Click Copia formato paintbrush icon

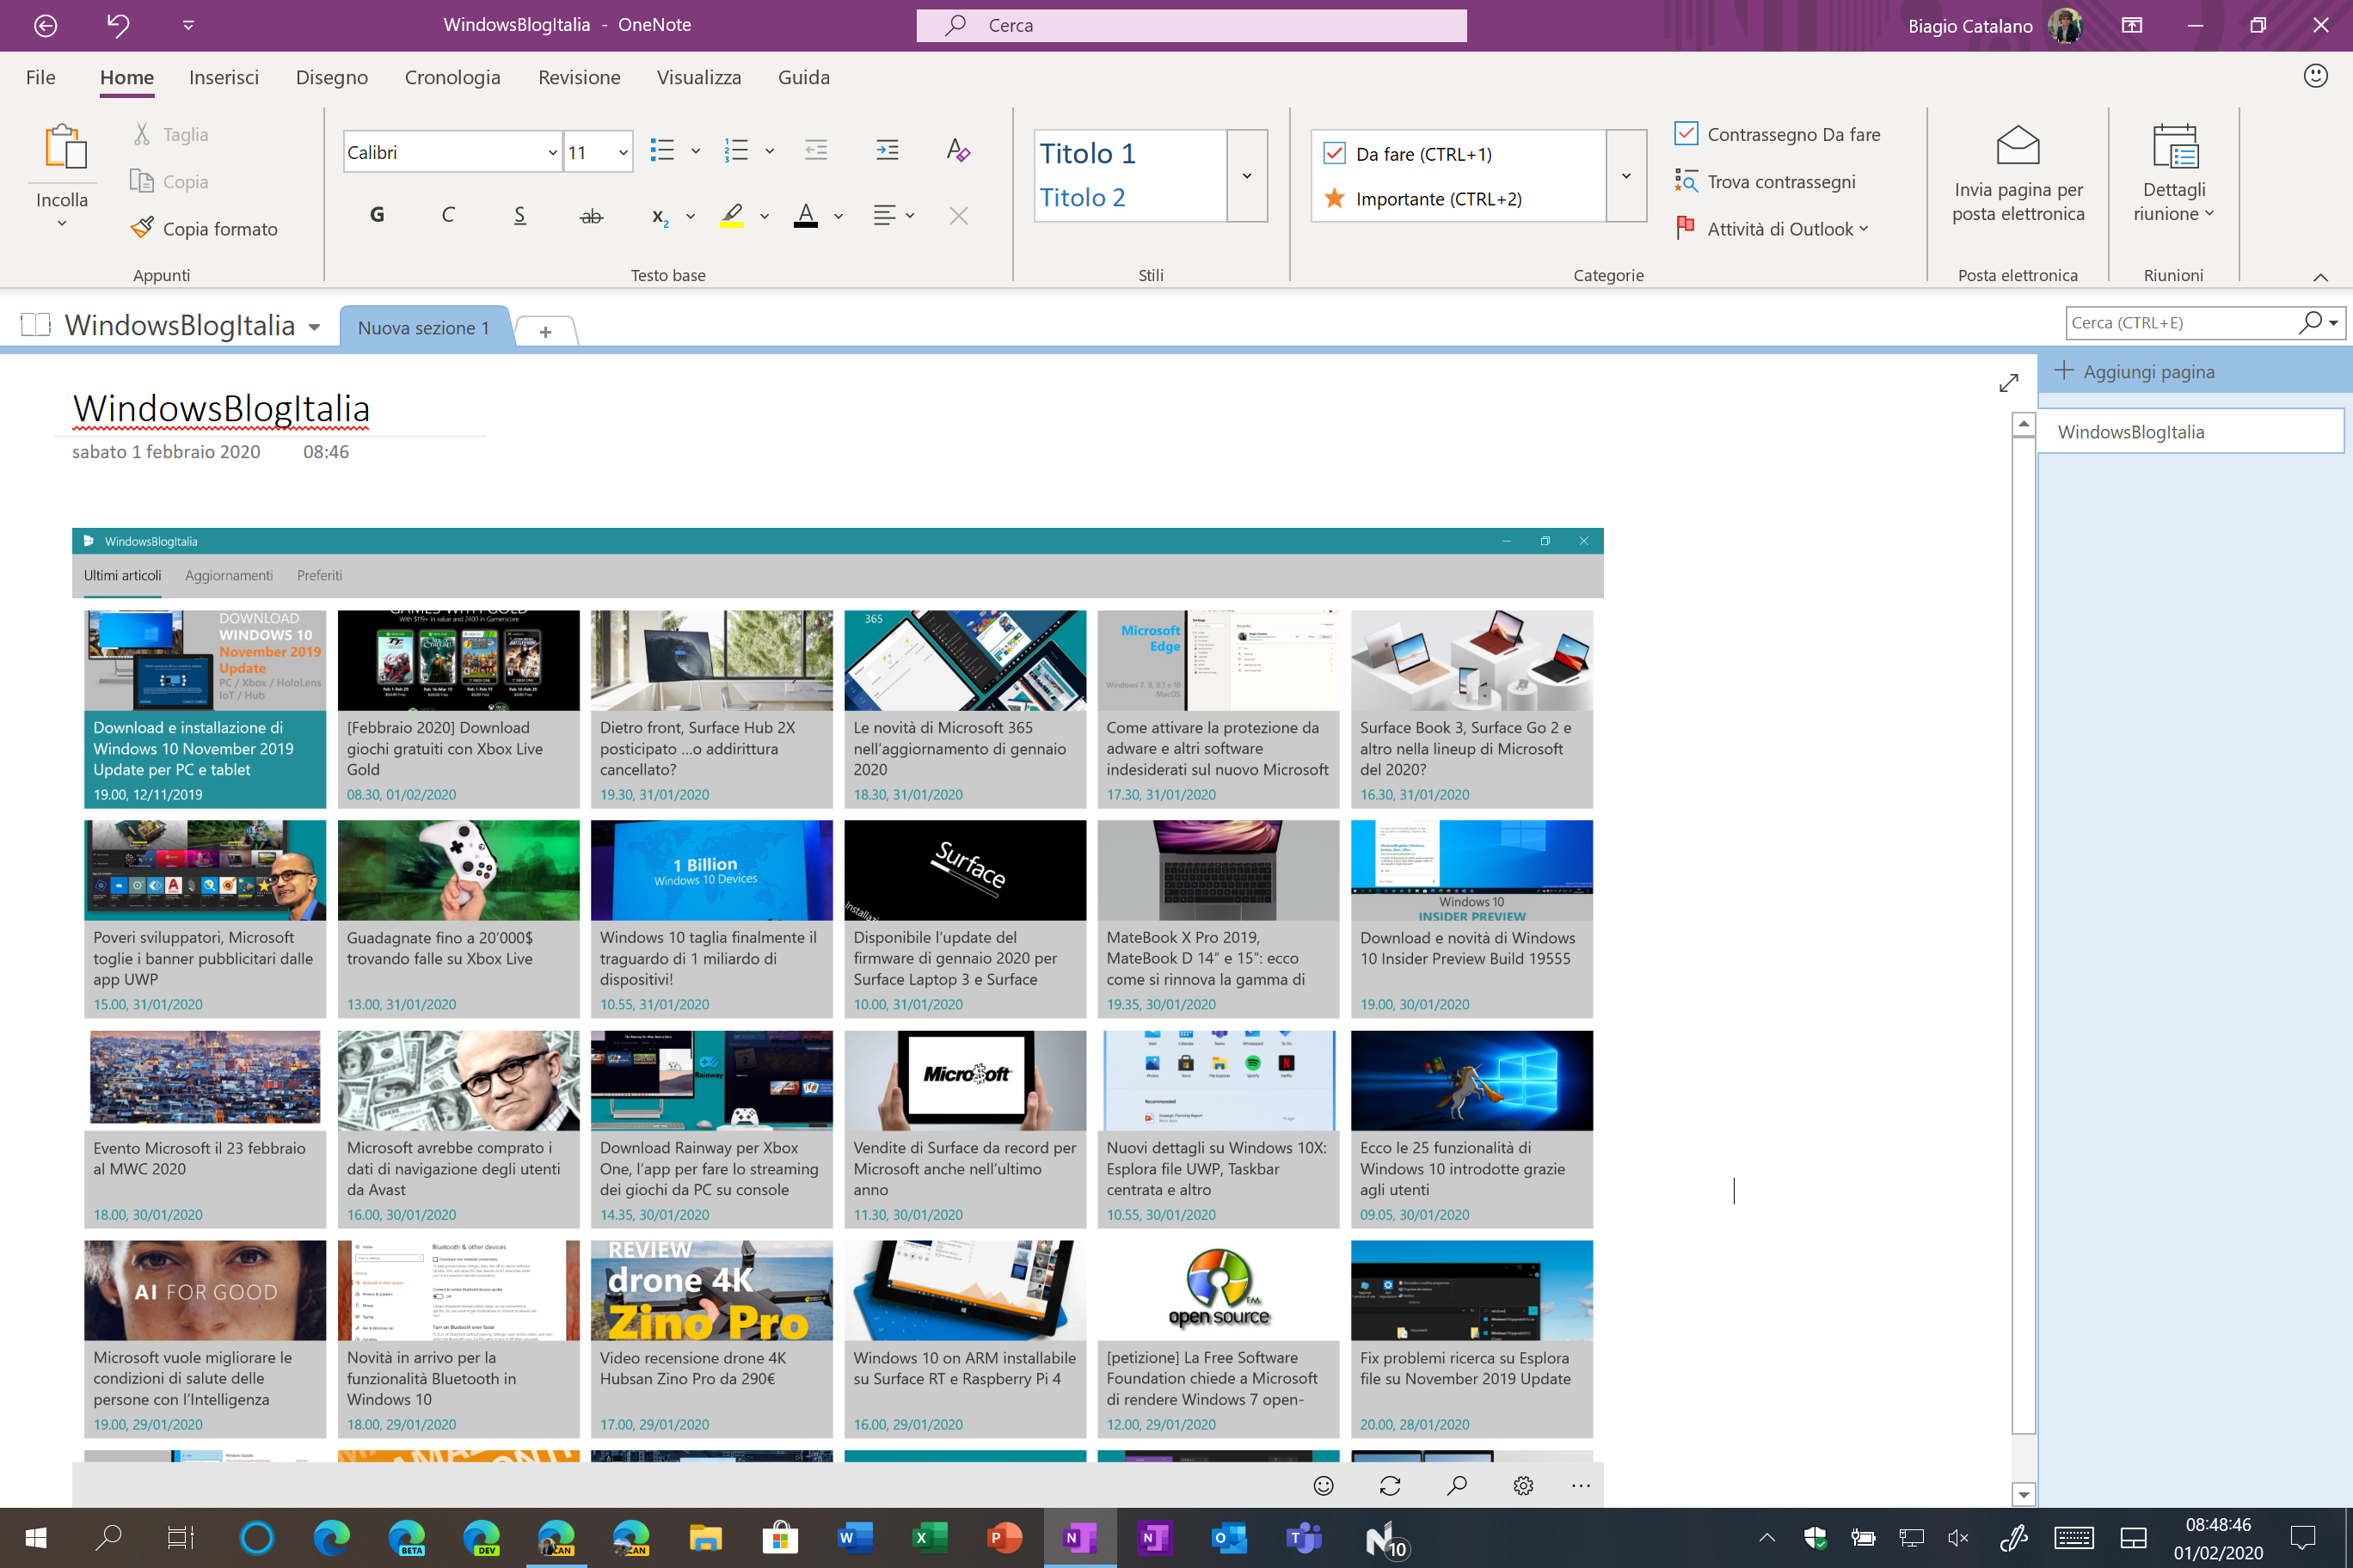[x=142, y=228]
